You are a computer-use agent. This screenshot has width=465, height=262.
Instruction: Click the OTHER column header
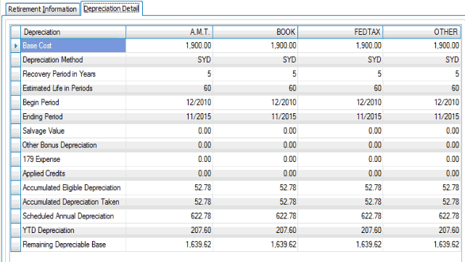tap(421, 32)
